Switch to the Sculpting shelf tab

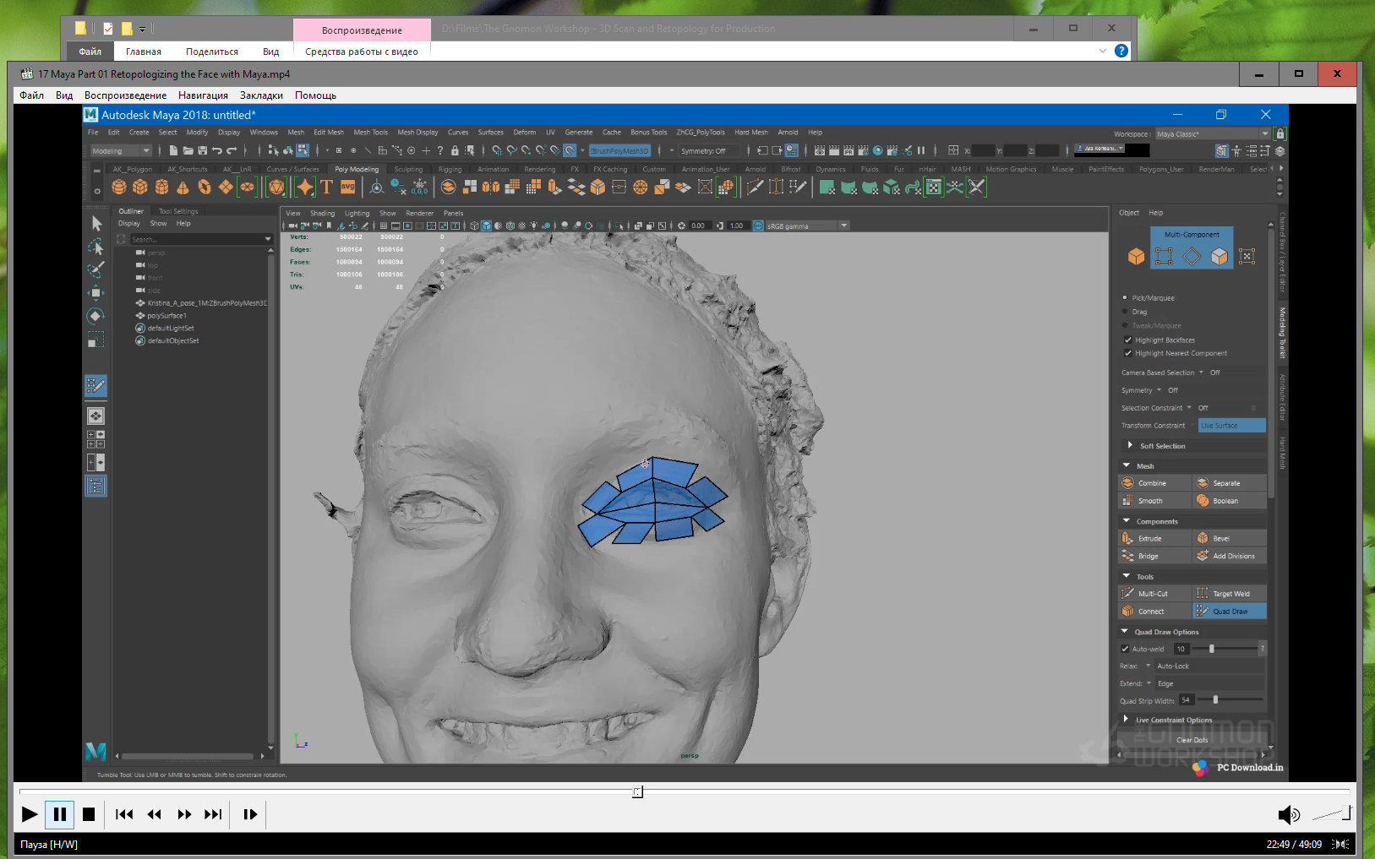pyautogui.click(x=408, y=170)
